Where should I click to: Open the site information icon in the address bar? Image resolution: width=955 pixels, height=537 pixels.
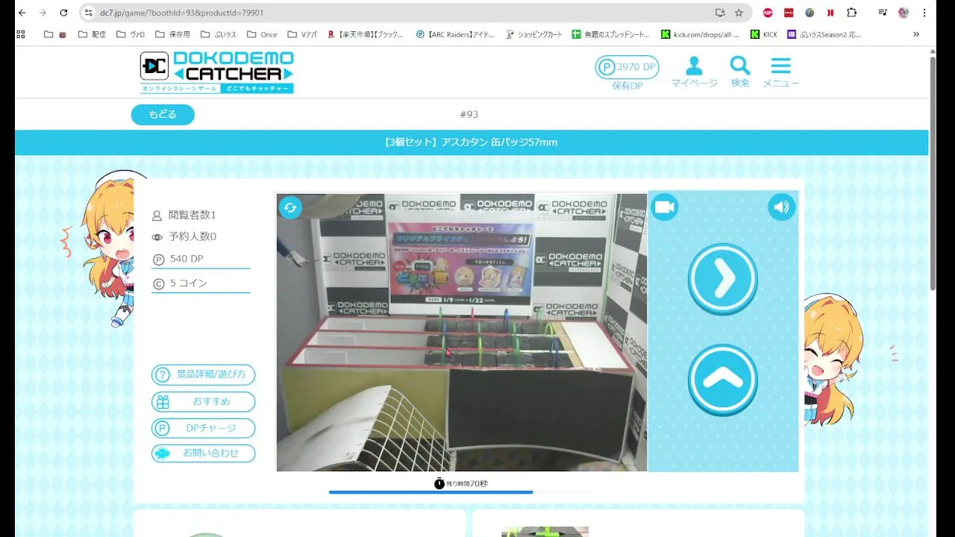pyautogui.click(x=89, y=13)
